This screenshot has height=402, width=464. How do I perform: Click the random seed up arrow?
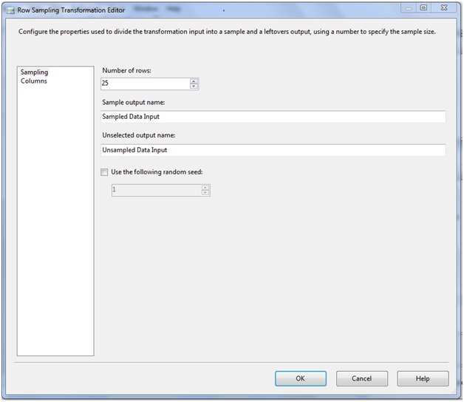pos(205,187)
